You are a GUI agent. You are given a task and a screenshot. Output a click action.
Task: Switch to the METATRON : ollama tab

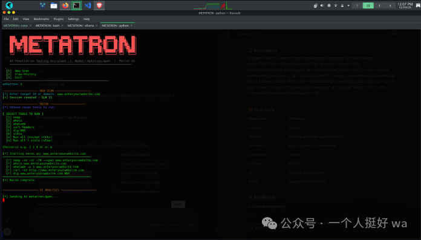click(x=80, y=25)
